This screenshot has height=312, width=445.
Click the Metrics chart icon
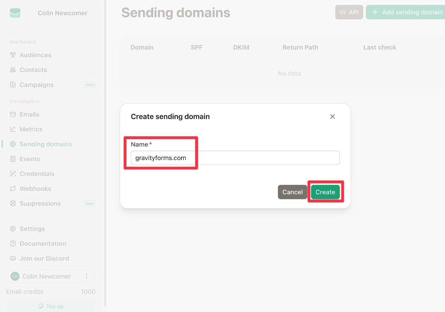click(x=13, y=129)
